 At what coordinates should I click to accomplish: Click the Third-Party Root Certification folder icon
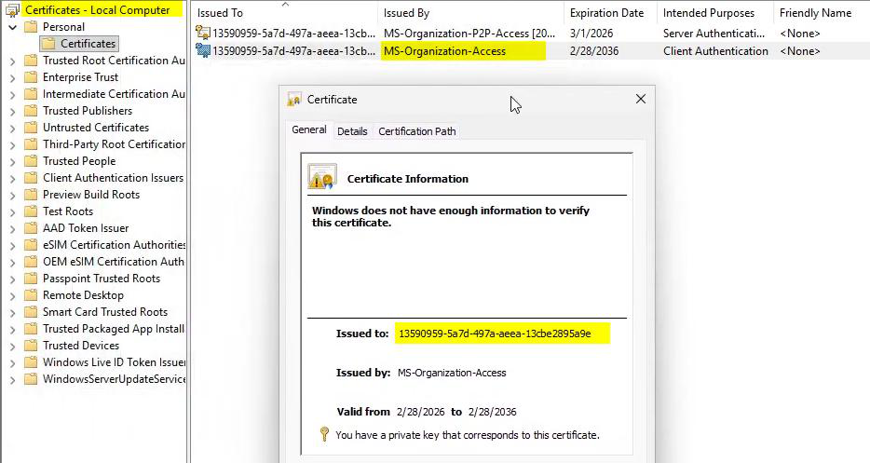coord(31,144)
